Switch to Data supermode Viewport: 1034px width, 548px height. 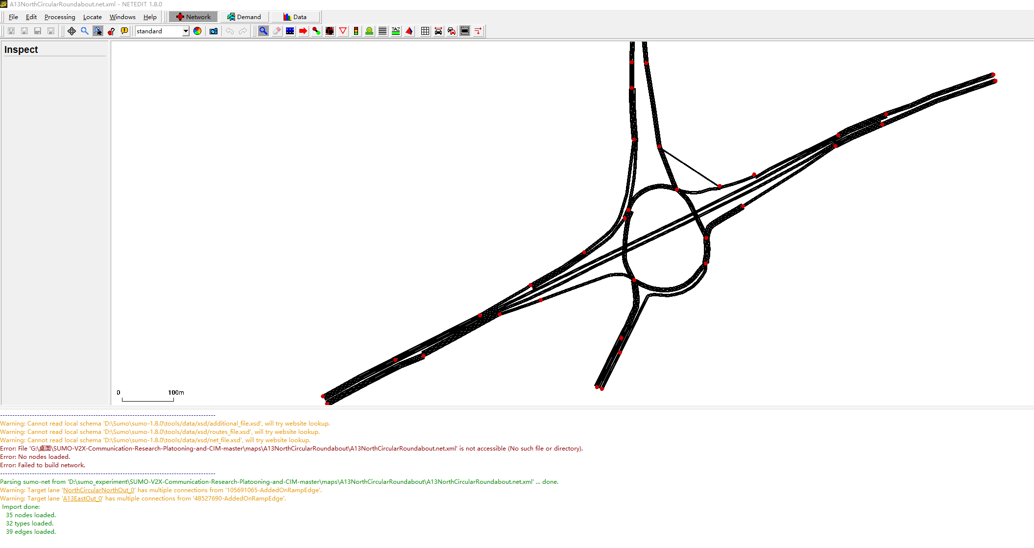point(295,17)
